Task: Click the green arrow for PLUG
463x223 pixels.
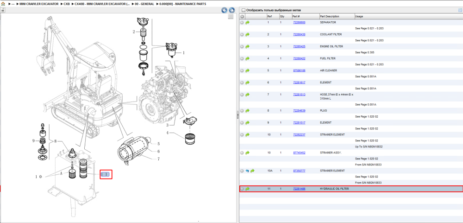Action: coord(247,111)
